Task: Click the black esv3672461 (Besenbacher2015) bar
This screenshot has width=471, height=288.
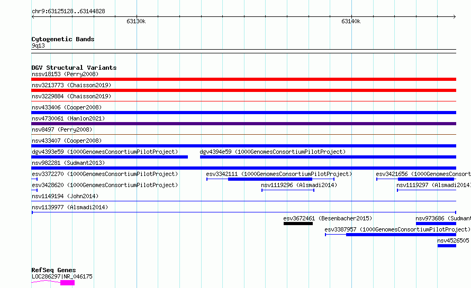Action: tap(298, 224)
